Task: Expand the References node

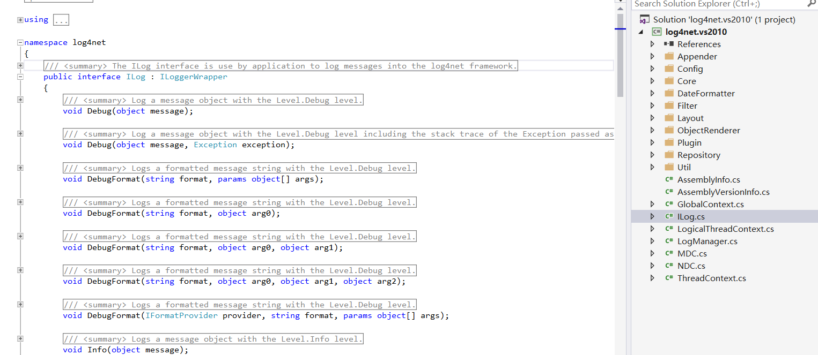Action: [652, 44]
